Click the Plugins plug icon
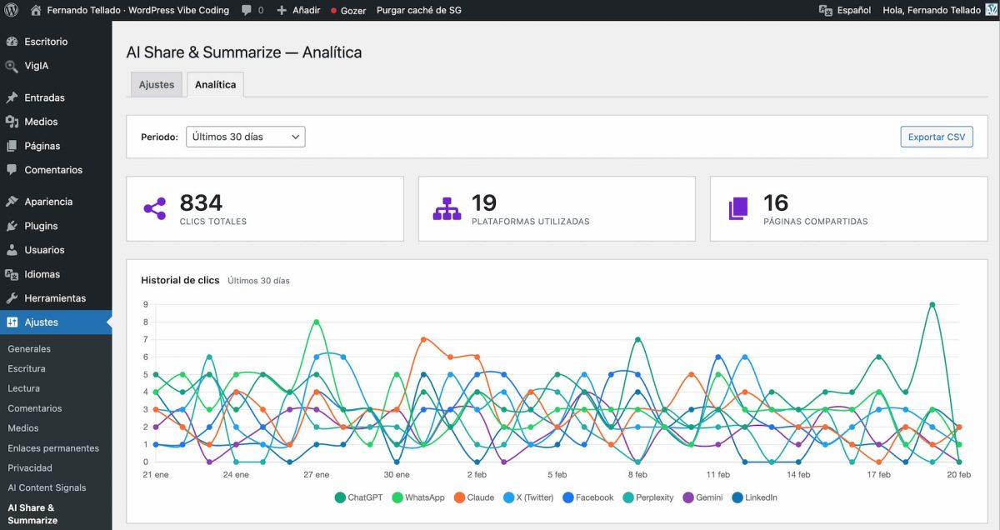 (12, 226)
